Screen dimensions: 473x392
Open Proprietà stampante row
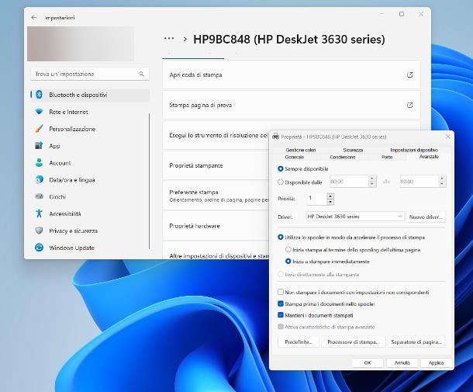click(x=216, y=165)
